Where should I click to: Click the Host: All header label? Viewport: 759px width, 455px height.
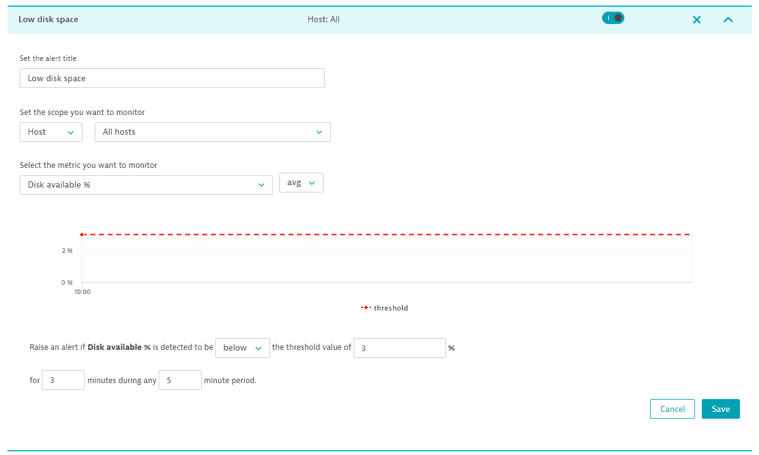[324, 20]
